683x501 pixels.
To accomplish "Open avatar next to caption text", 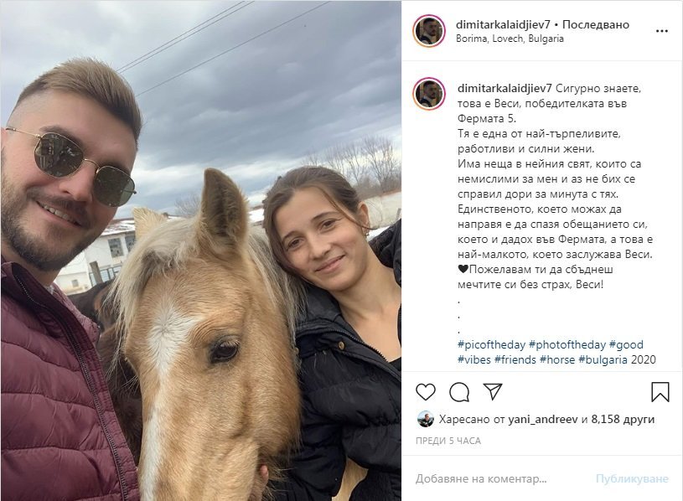I will click(429, 94).
